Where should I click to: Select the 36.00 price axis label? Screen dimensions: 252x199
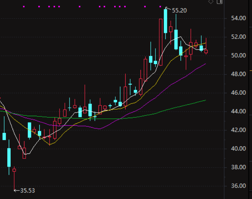(239, 186)
